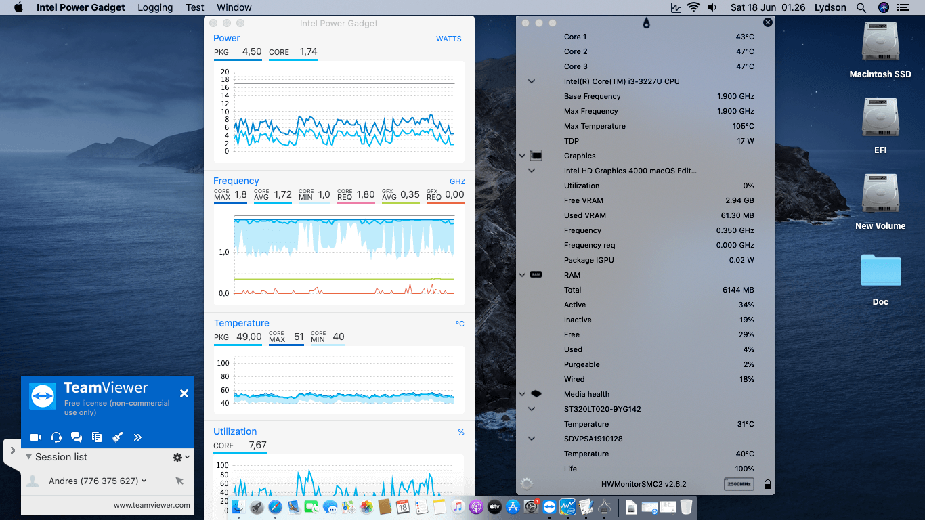This screenshot has width=925, height=520.
Task: Toggle the HWMonitor padlock icon
Action: 767,484
